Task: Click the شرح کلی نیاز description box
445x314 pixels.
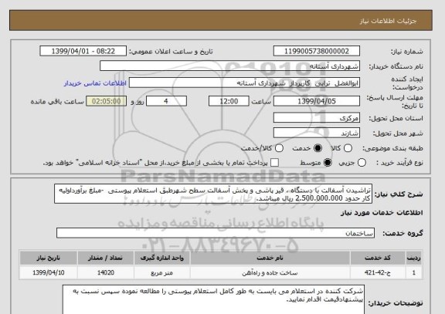Action: pos(213,194)
